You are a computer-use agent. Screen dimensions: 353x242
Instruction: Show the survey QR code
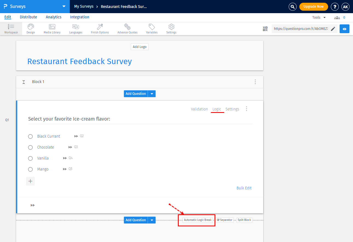pyautogui.click(x=265, y=29)
